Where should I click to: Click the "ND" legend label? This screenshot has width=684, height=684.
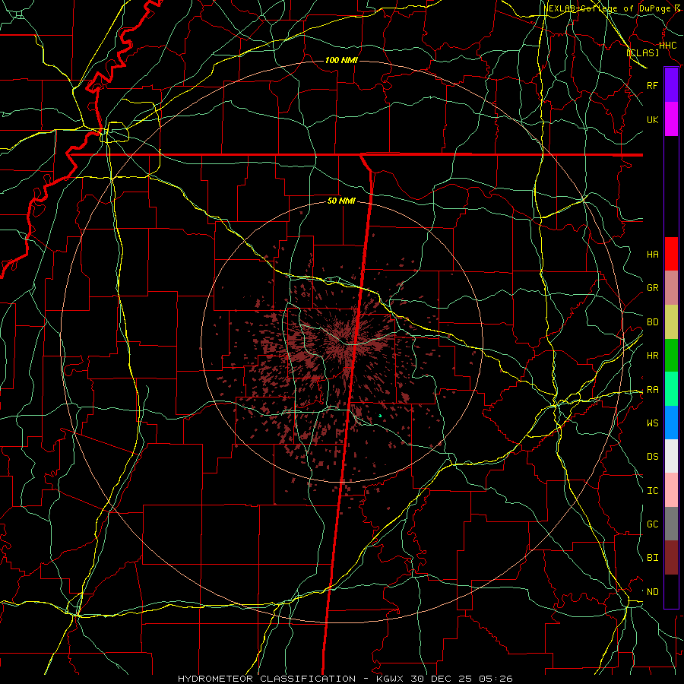click(652, 592)
